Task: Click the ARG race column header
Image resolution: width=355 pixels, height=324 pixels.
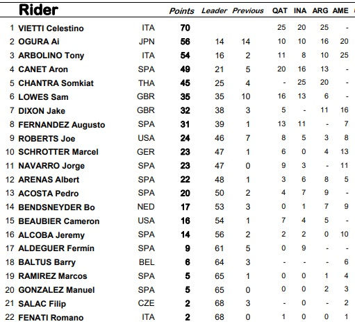Action: point(320,10)
